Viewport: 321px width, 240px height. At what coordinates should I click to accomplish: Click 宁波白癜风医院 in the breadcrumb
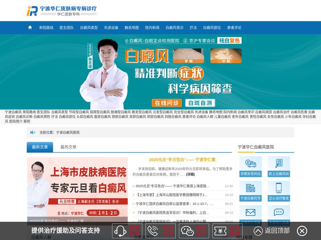68,132
